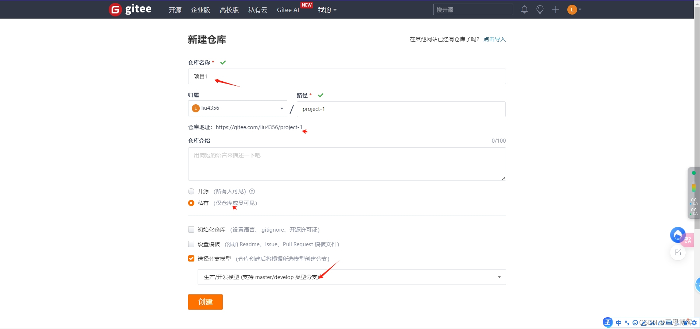
Task: Click the caret next to the user avatar
Action: click(580, 9)
